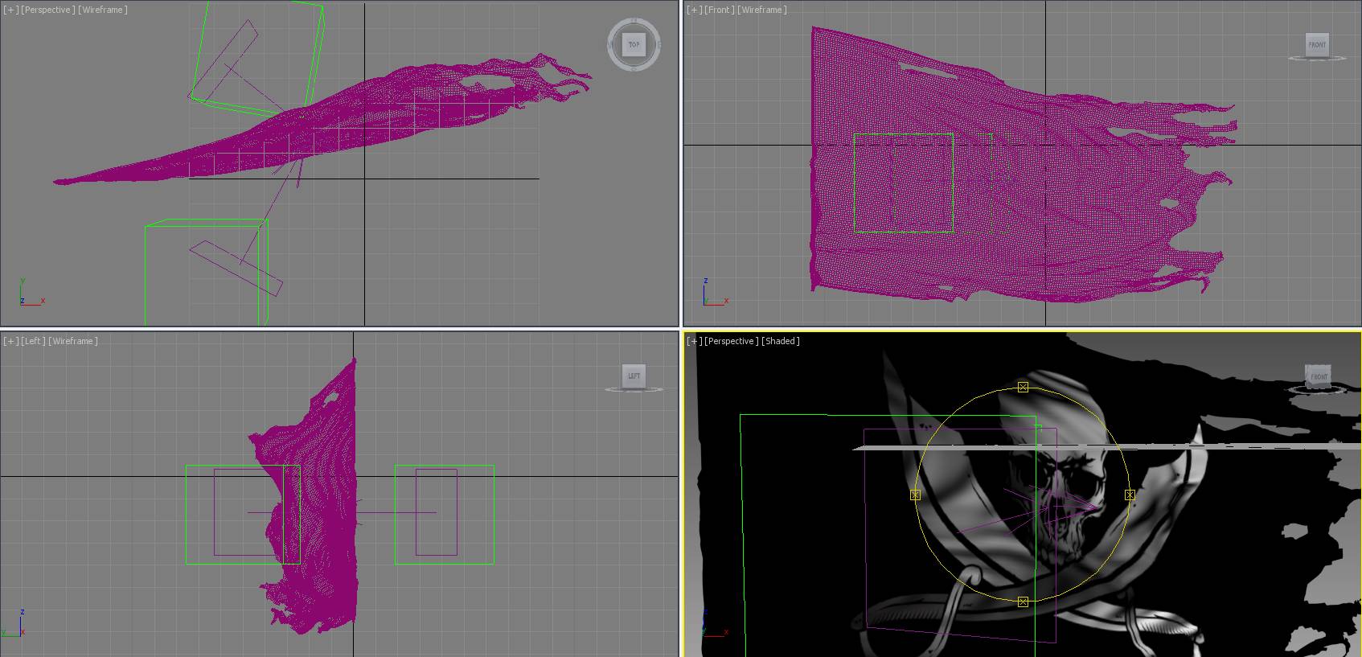Click the FRONT ViewCube in the Shaded viewport
The width and height of the screenshot is (1362, 657).
click(x=1319, y=375)
